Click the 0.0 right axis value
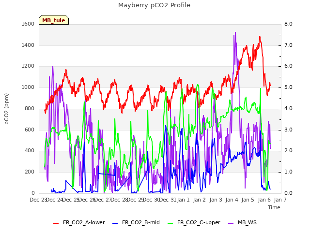The height and width of the screenshot is (232, 310). 289,193
